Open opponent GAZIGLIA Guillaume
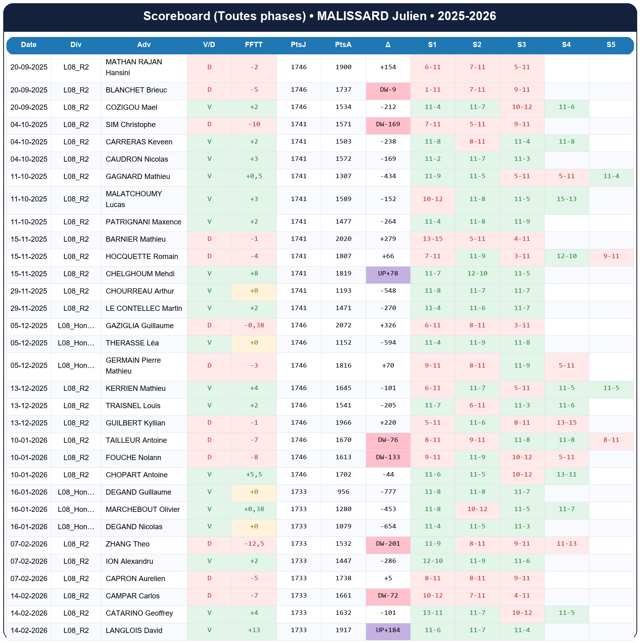This screenshot has height=643, width=640. [x=140, y=326]
